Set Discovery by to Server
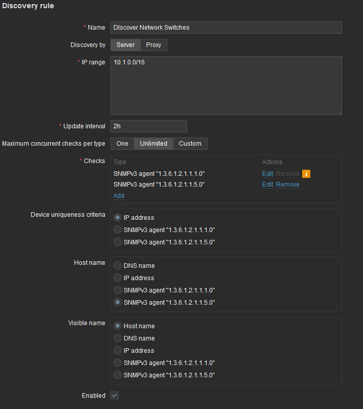The height and width of the screenshot is (409, 363). coord(125,45)
